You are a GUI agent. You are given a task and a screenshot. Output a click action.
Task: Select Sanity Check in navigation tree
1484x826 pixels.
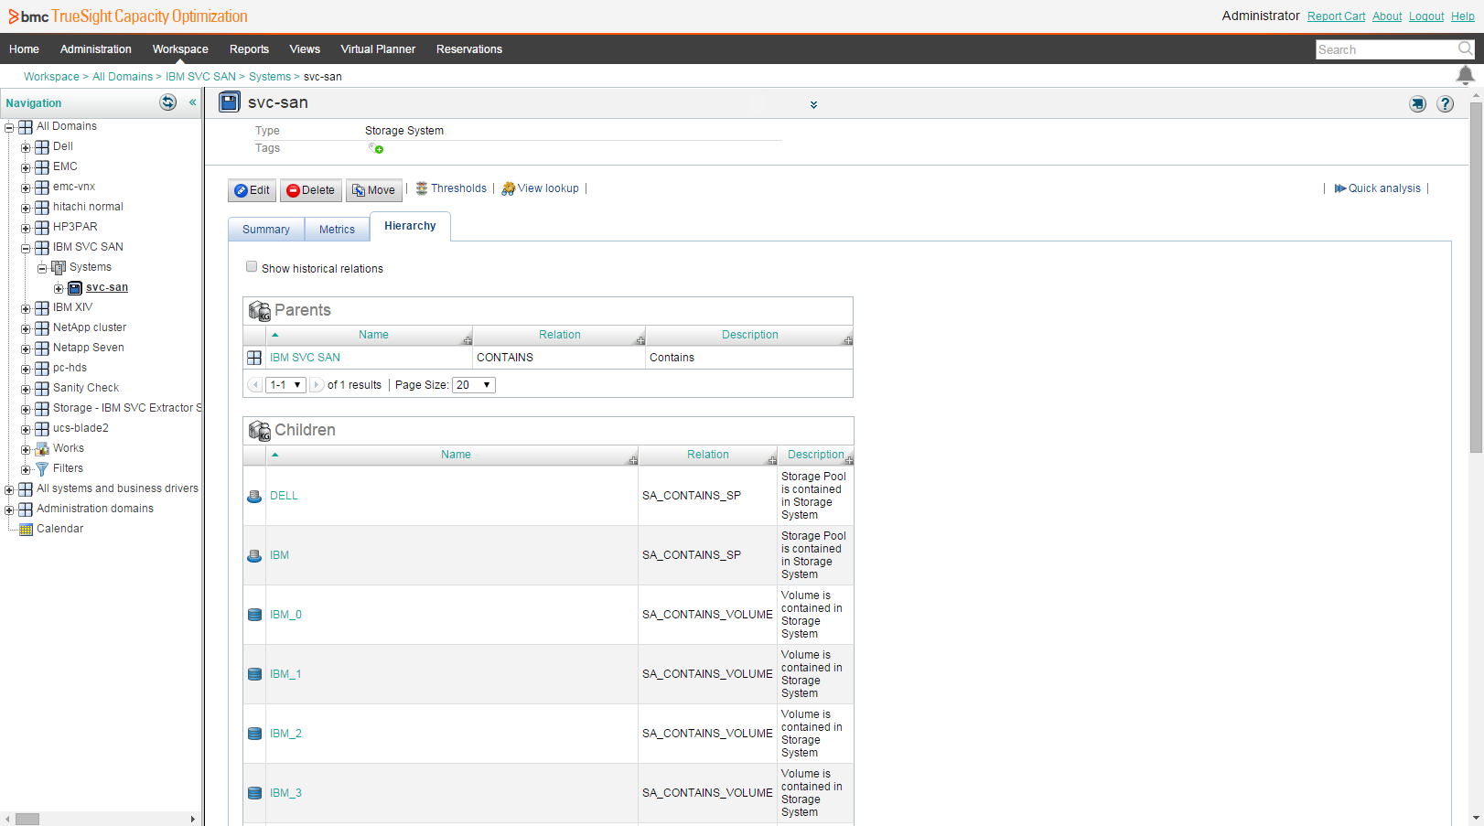tap(86, 388)
